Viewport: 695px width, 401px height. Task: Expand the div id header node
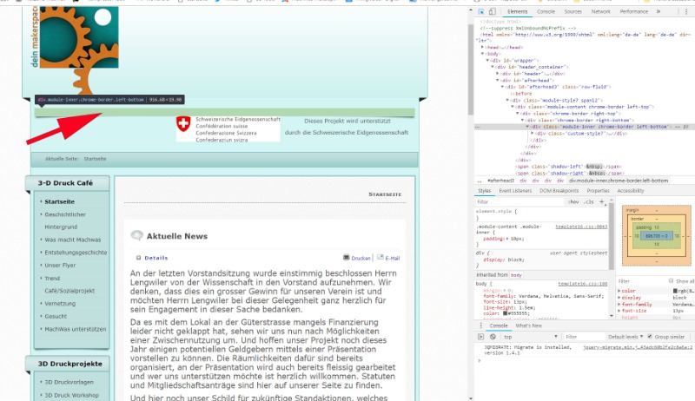coord(497,74)
